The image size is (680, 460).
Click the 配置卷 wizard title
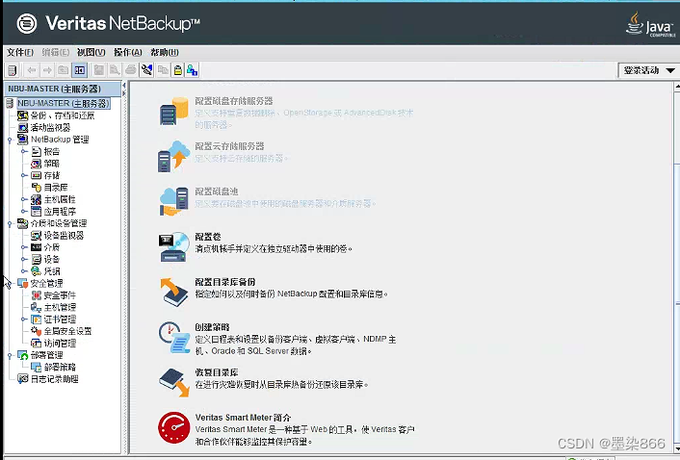208,237
